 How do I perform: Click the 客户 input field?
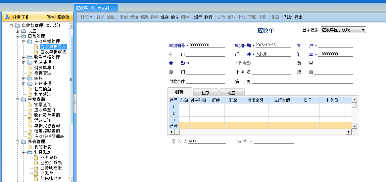click(335, 45)
